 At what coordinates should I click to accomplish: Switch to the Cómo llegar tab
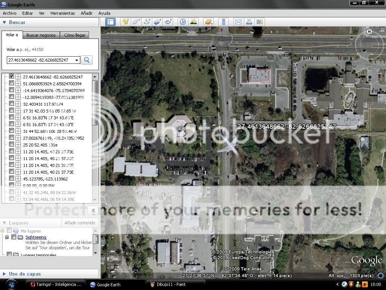[75, 35]
